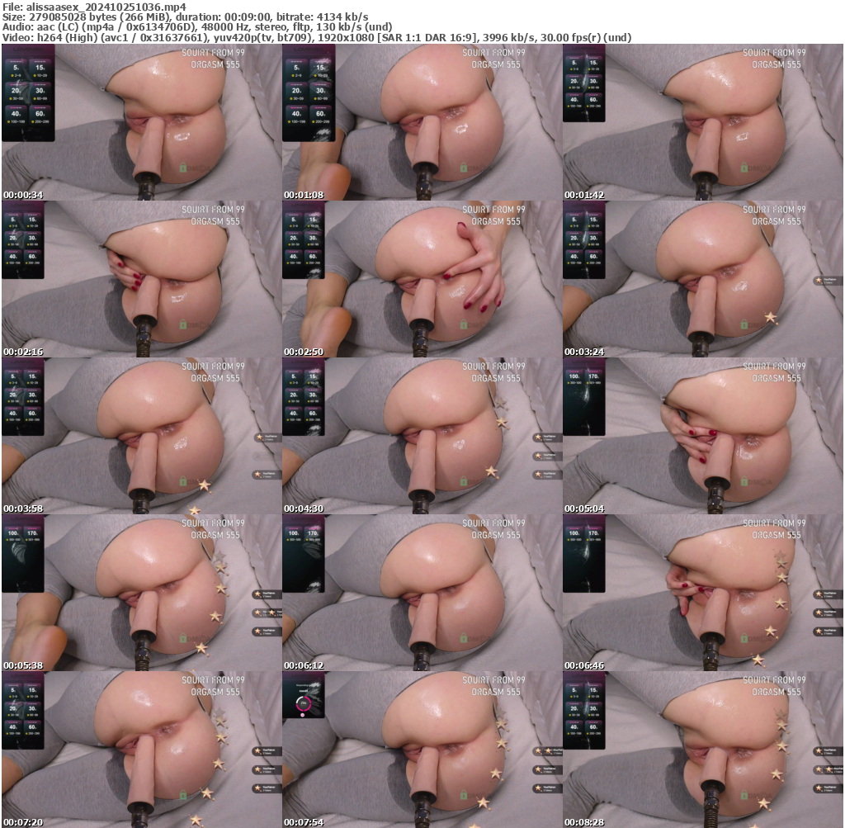Tap the 60-token top vibration tile
Viewport: 845px width, 828px height.
click(x=40, y=113)
